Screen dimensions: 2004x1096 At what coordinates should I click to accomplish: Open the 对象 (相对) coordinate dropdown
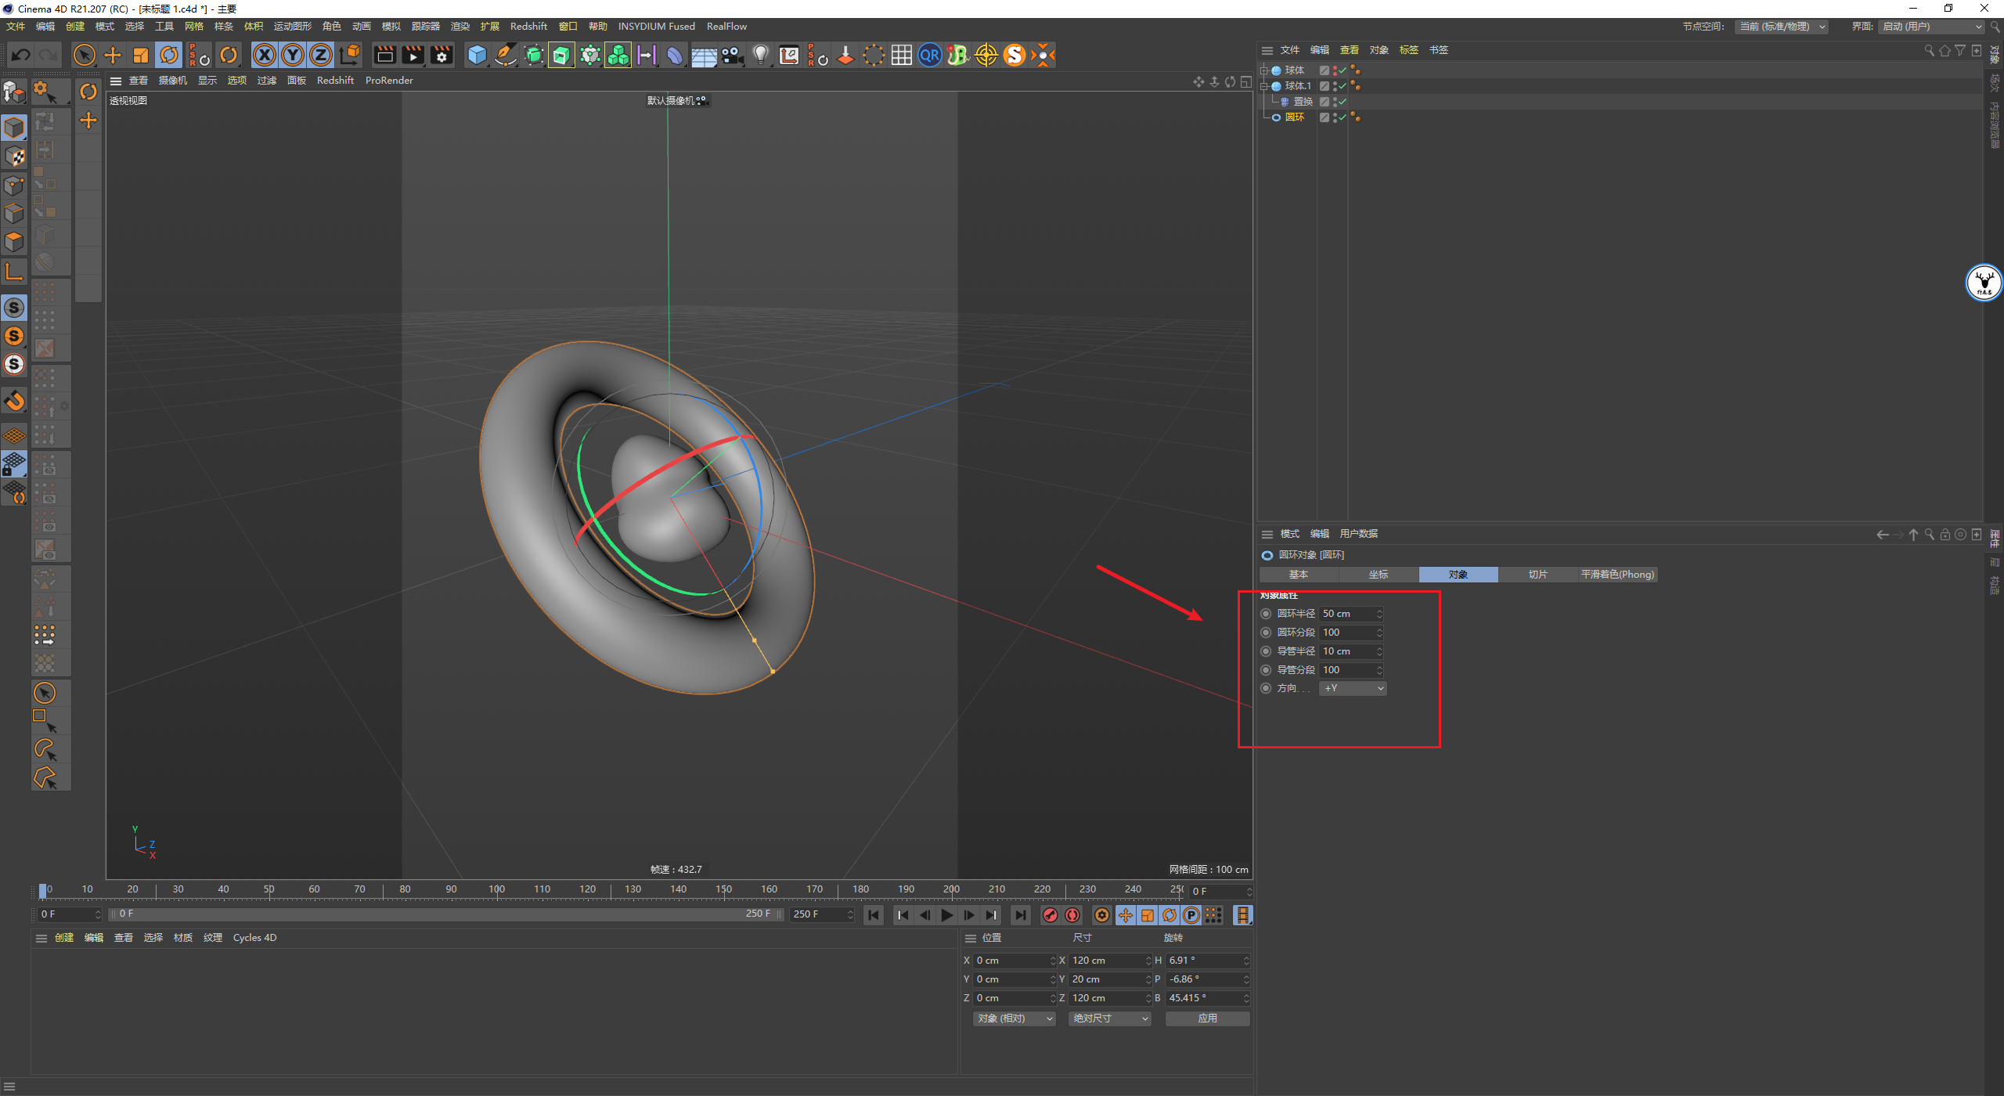tap(1015, 1018)
